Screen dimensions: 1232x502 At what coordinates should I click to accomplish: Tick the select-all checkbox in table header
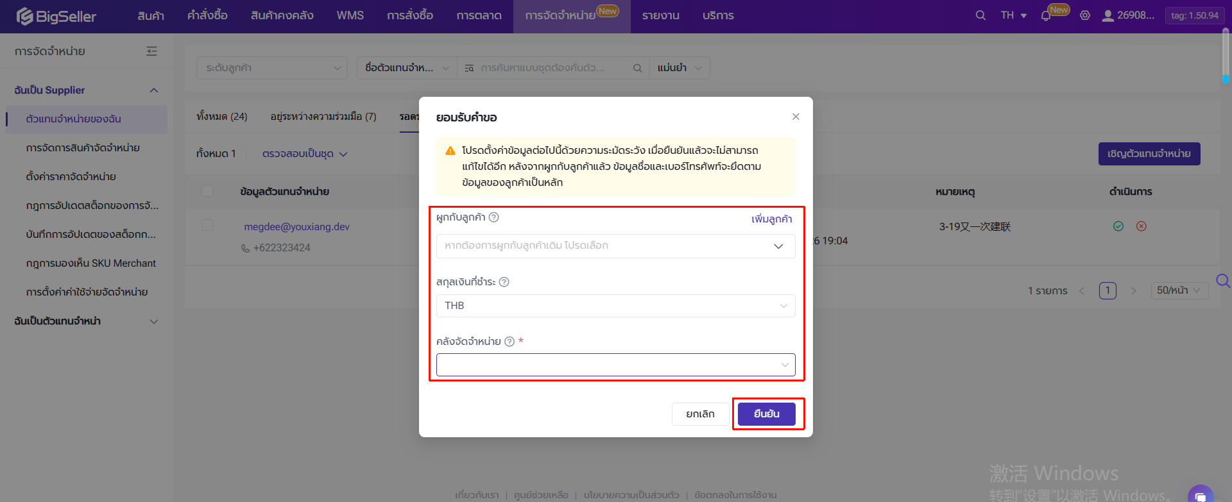207,191
